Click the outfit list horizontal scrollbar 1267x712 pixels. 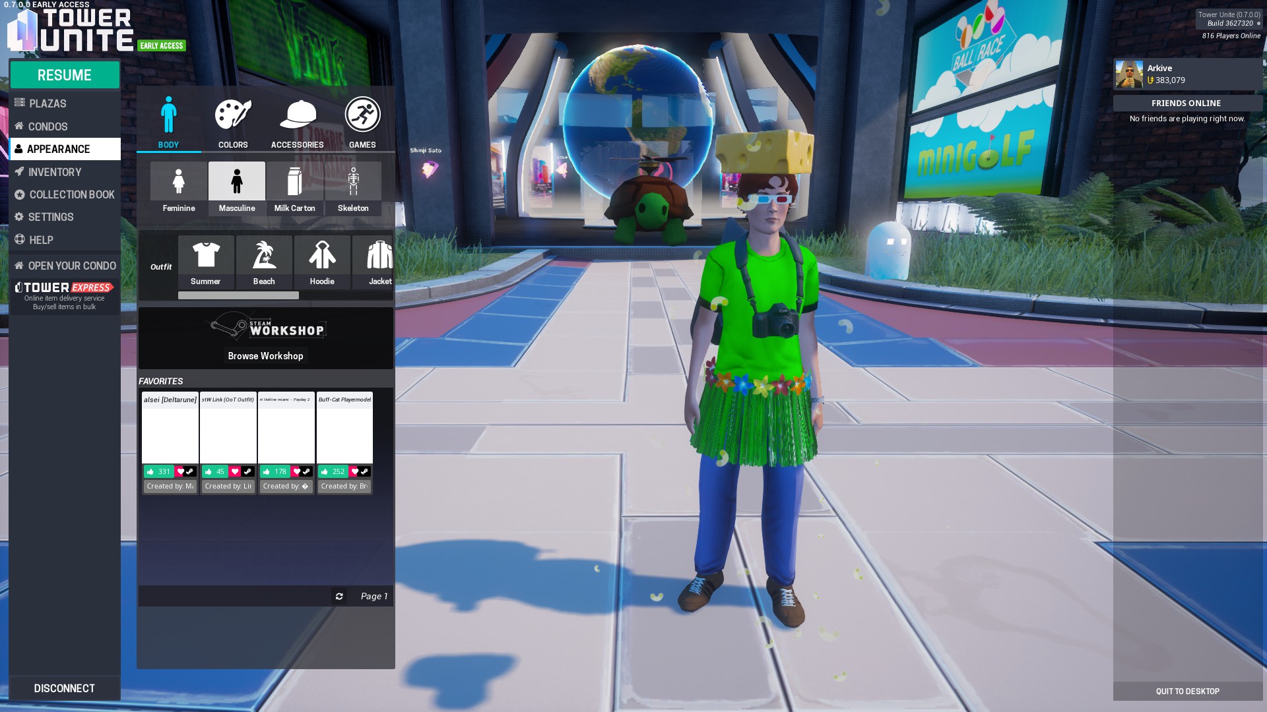(x=238, y=295)
